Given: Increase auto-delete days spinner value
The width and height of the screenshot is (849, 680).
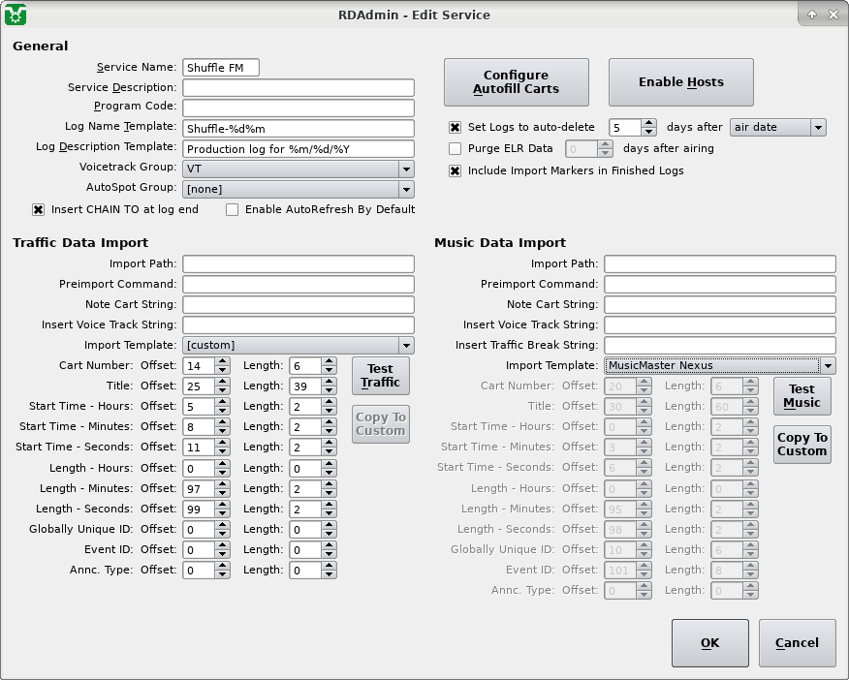Looking at the screenshot, I should tap(648, 123).
